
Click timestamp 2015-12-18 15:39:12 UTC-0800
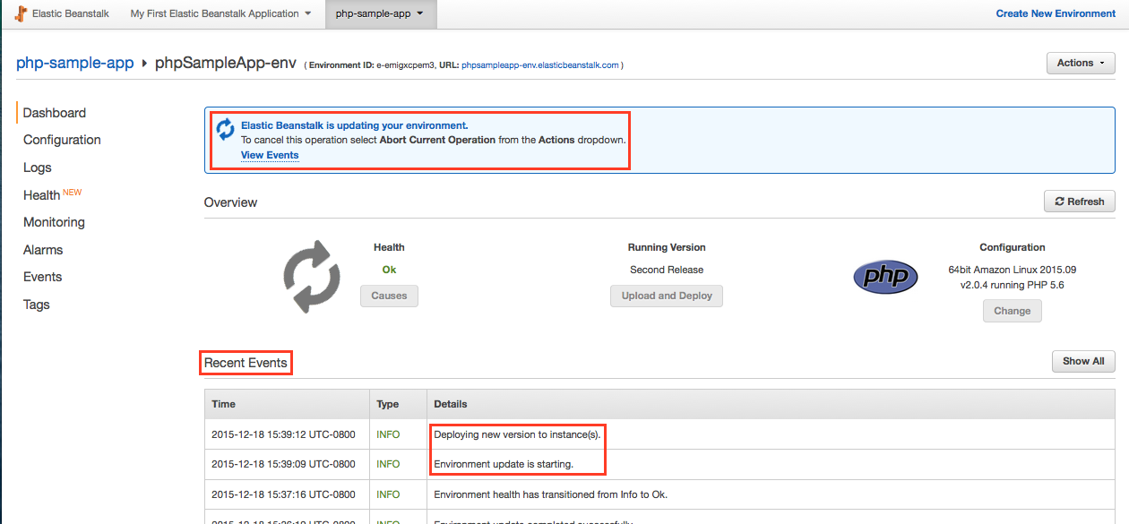click(283, 434)
